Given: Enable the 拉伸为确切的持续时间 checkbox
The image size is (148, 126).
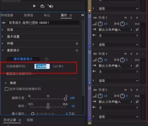Looking at the screenshot, I should click(x=7, y=89).
